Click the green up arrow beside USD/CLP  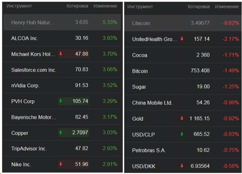click(182, 134)
